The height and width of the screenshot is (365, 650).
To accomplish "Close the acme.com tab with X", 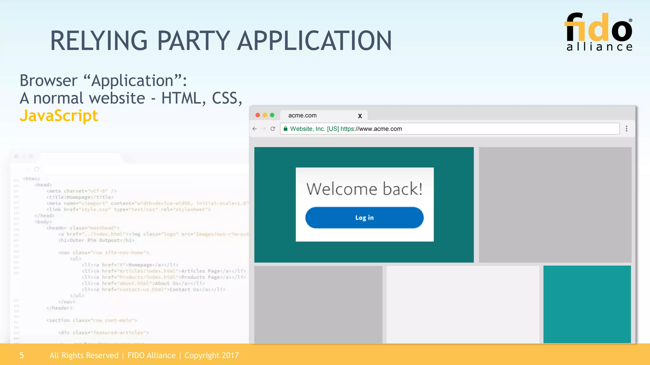I will tap(360, 116).
